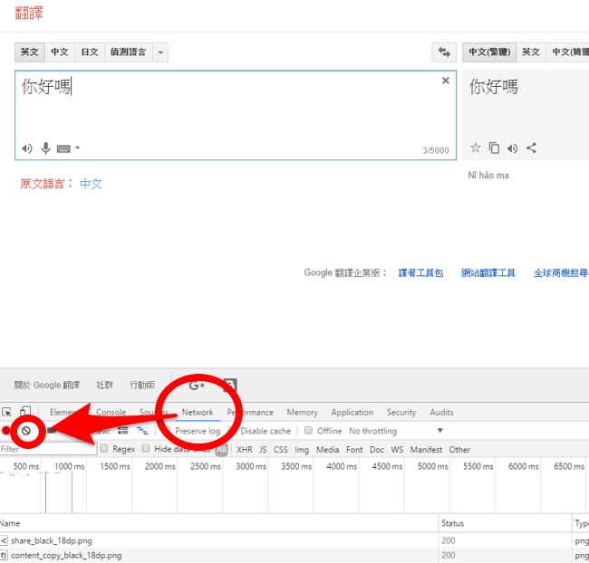Listen to source text pronunciation
This screenshot has height=563, width=589.
coord(26,148)
